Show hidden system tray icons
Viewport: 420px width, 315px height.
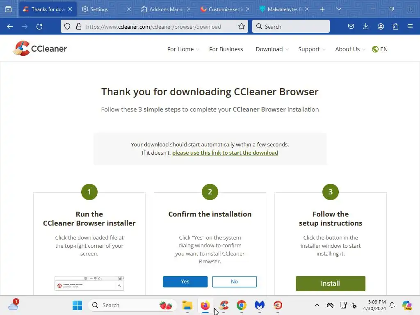click(317, 305)
